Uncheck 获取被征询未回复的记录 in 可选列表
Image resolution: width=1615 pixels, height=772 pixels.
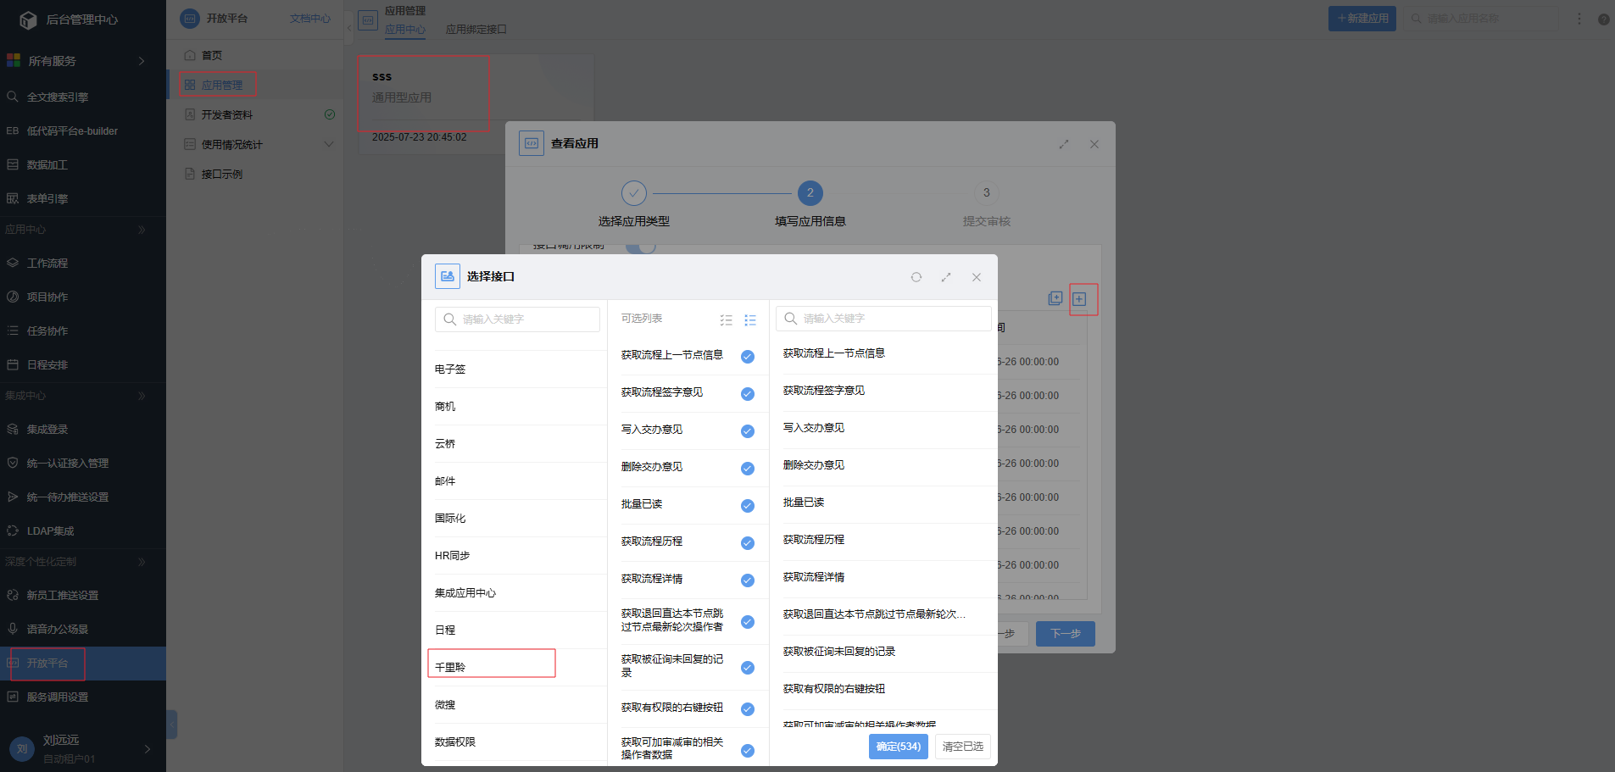(x=748, y=668)
